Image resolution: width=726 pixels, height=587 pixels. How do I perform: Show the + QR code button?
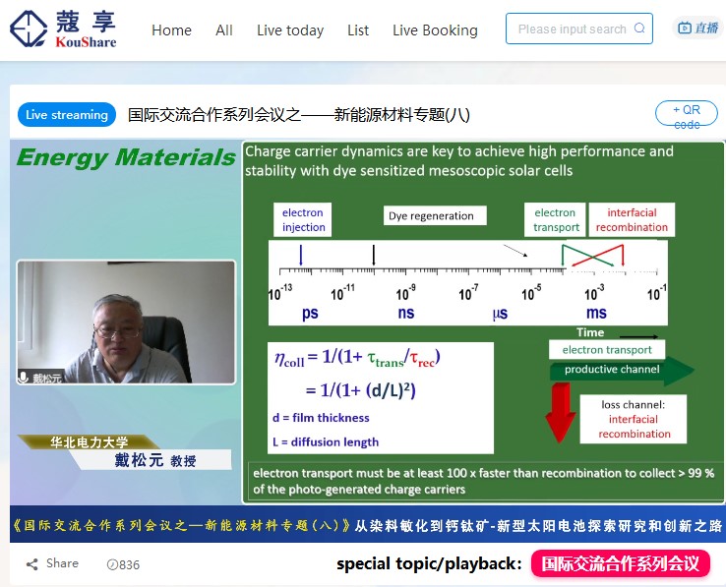(687, 114)
